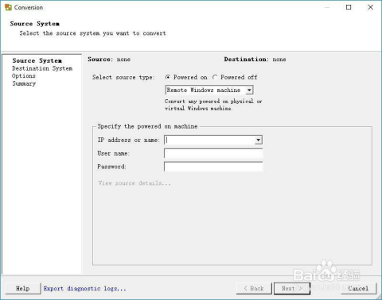Open the Remote Windows machine dropdown
The width and height of the screenshot is (382, 300).
tap(209, 90)
